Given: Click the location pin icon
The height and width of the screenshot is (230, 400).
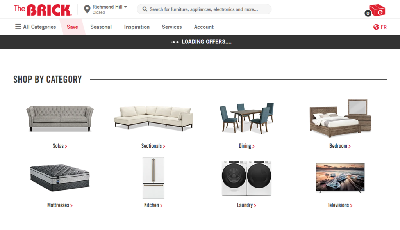Looking at the screenshot, I should (87, 9).
